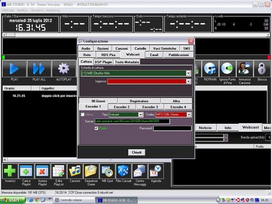Screen dimensions: 272x204
Task: Click the playlist left scroll arrow
Action: [x=5, y=159]
